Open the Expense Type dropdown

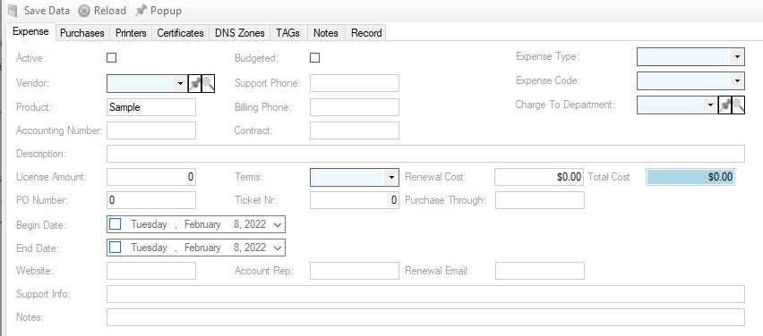pyautogui.click(x=737, y=57)
